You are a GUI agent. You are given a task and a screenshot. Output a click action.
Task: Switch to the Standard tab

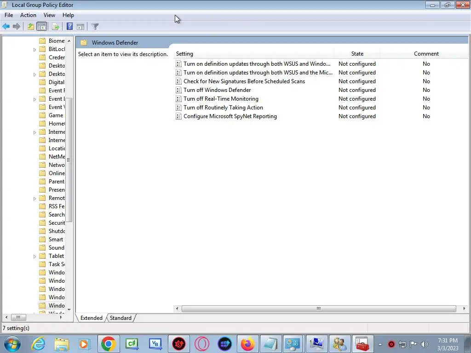(x=121, y=318)
